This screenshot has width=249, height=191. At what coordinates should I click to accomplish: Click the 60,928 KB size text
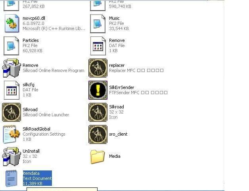[x=33, y=51]
